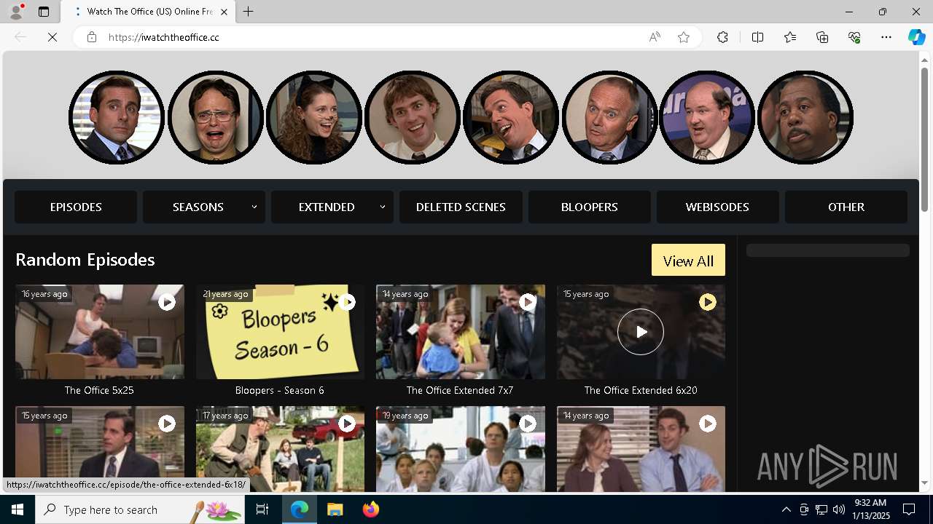Play icon on 17 years ago card
The width and height of the screenshot is (933, 524).
click(x=347, y=423)
